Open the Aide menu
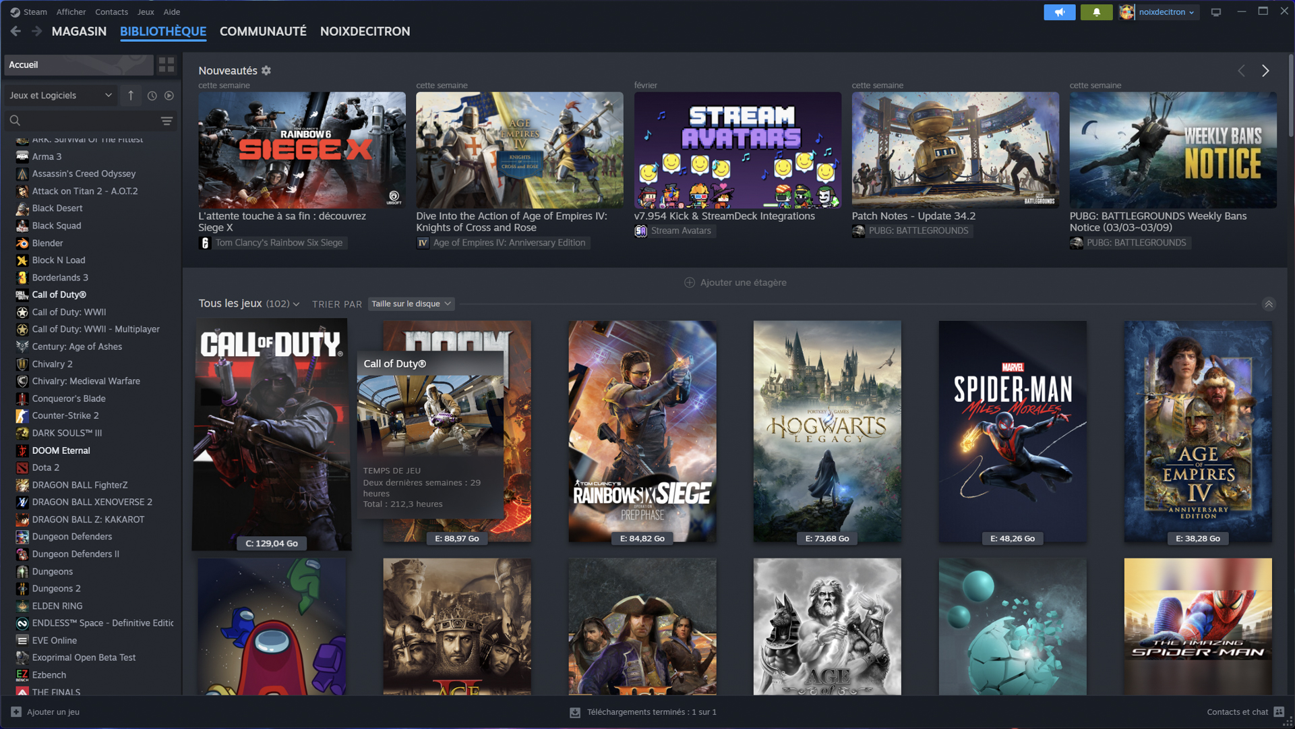Image resolution: width=1295 pixels, height=729 pixels. click(172, 11)
